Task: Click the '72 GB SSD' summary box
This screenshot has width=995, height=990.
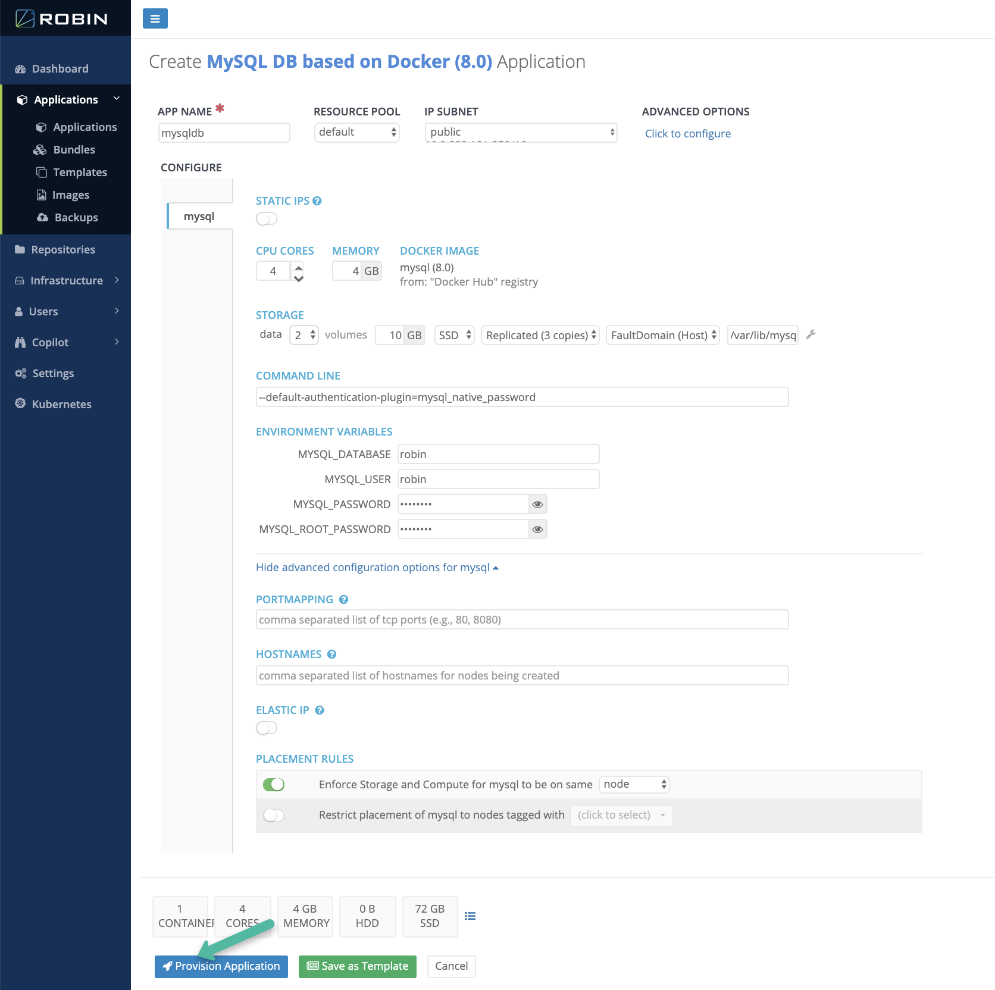Action: click(430, 916)
